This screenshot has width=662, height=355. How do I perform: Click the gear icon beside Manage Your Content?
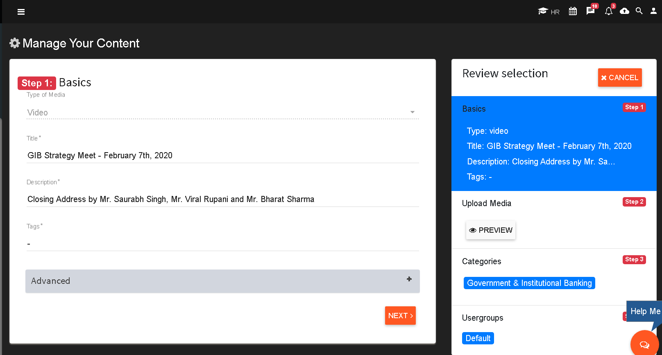(x=15, y=43)
